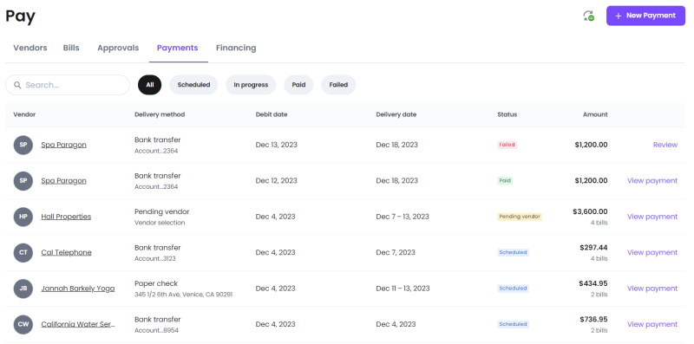Create a New Payment
The image size is (694, 344).
[645, 16]
